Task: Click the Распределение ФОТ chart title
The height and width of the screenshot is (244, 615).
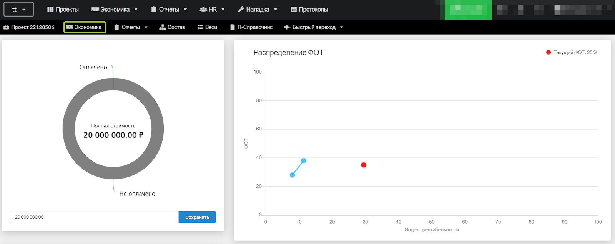Action: 289,52
